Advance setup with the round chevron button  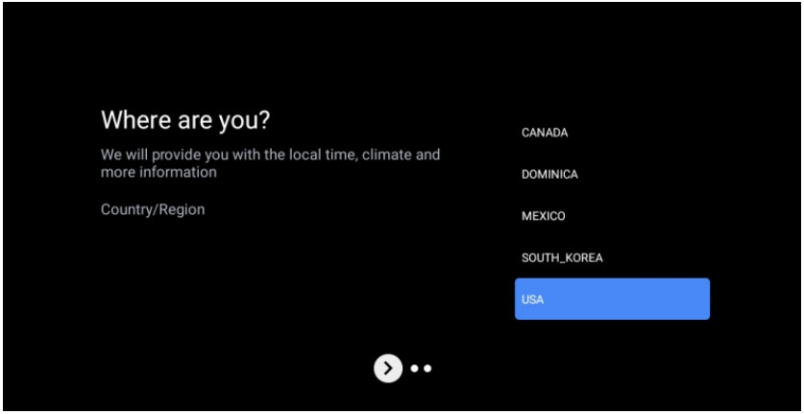pyautogui.click(x=387, y=367)
